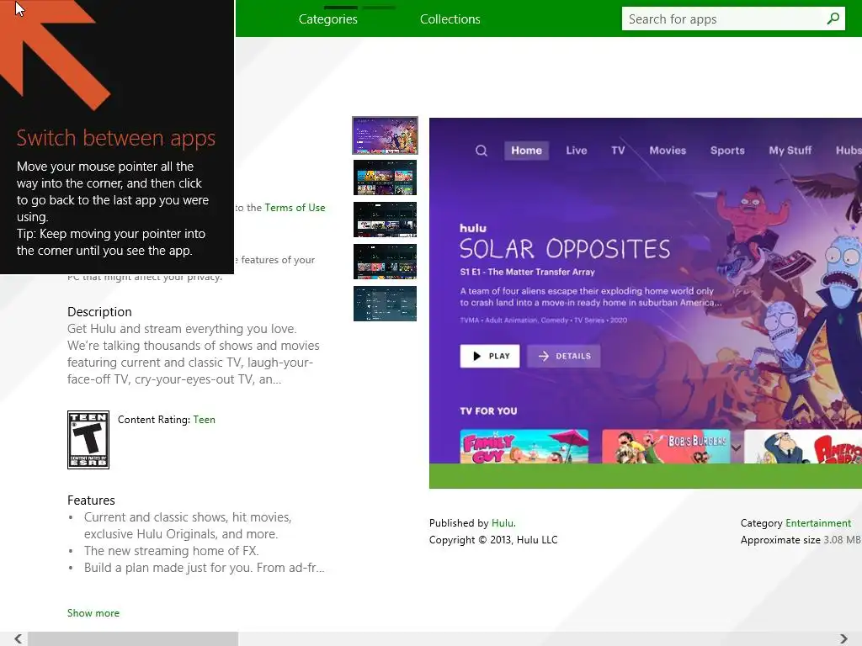
Task: Click the 'Approximate size 3.08 MB' text
Action: tap(801, 540)
